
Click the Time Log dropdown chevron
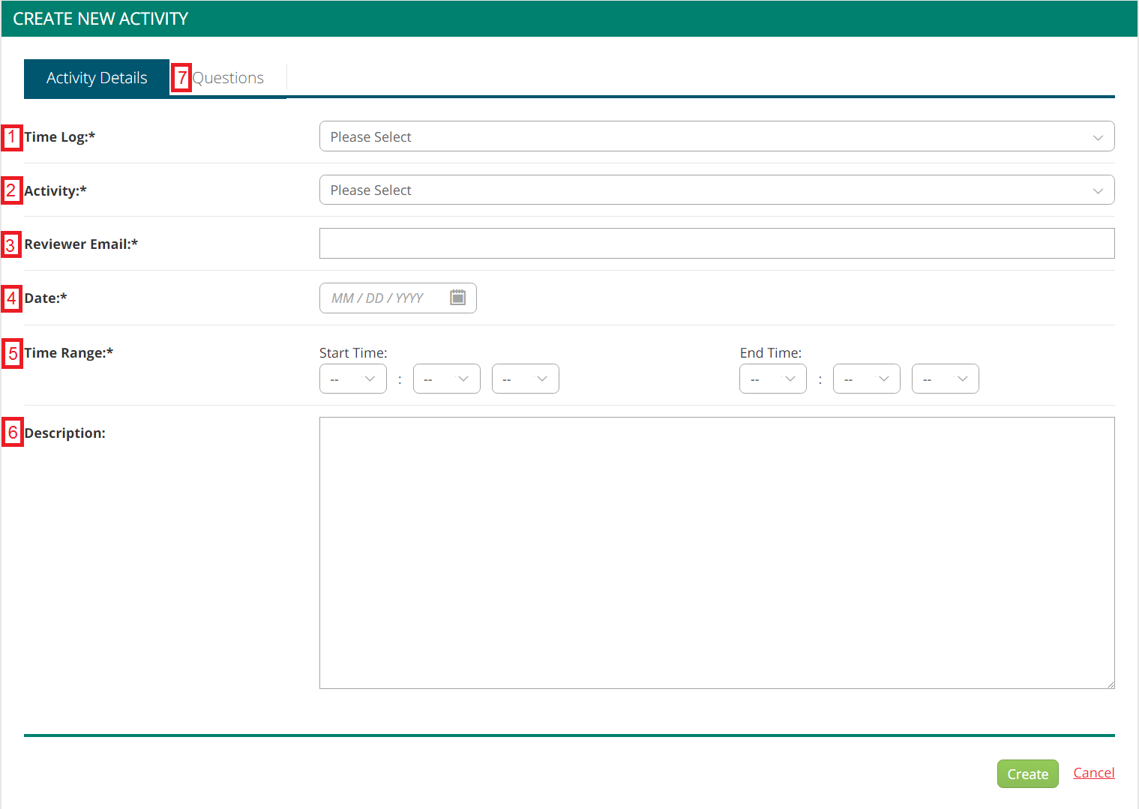coord(1098,136)
